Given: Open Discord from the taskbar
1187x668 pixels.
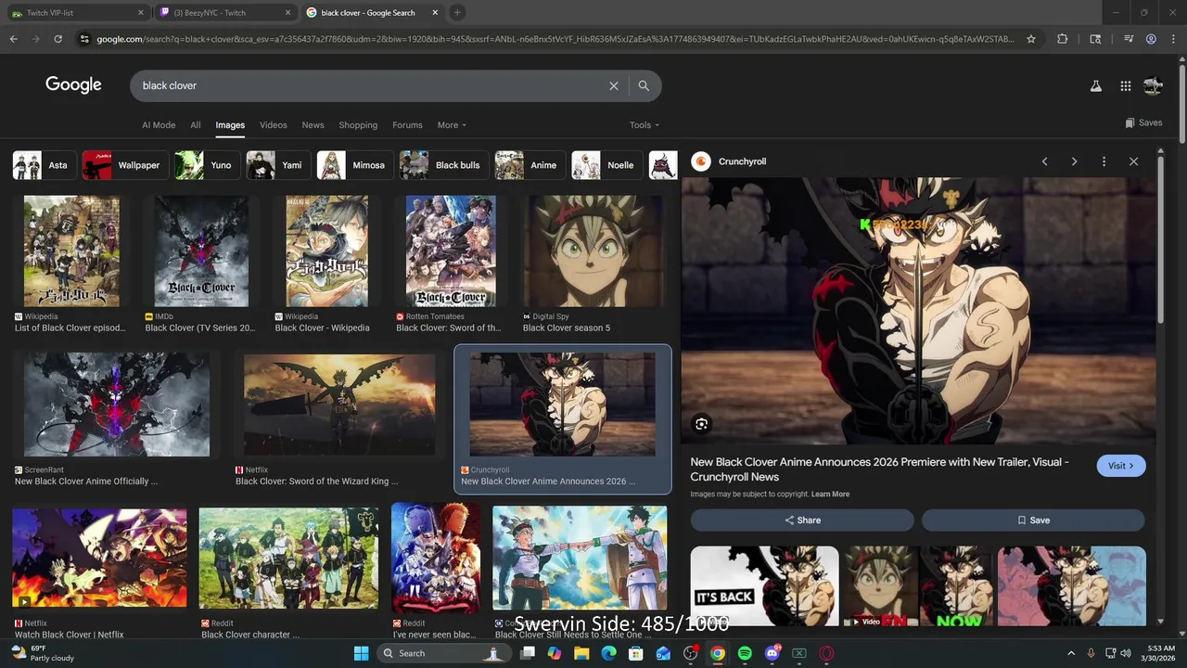Looking at the screenshot, I should click(772, 653).
